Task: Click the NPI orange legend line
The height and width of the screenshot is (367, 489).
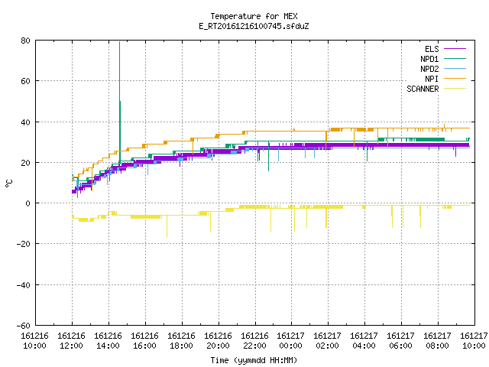Action: (x=455, y=79)
